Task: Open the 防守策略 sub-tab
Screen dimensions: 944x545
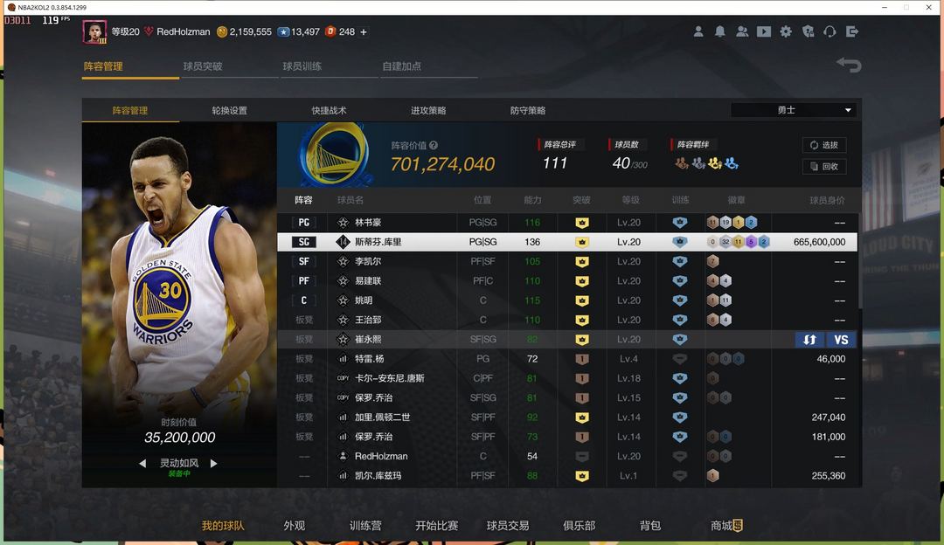Action: point(527,111)
